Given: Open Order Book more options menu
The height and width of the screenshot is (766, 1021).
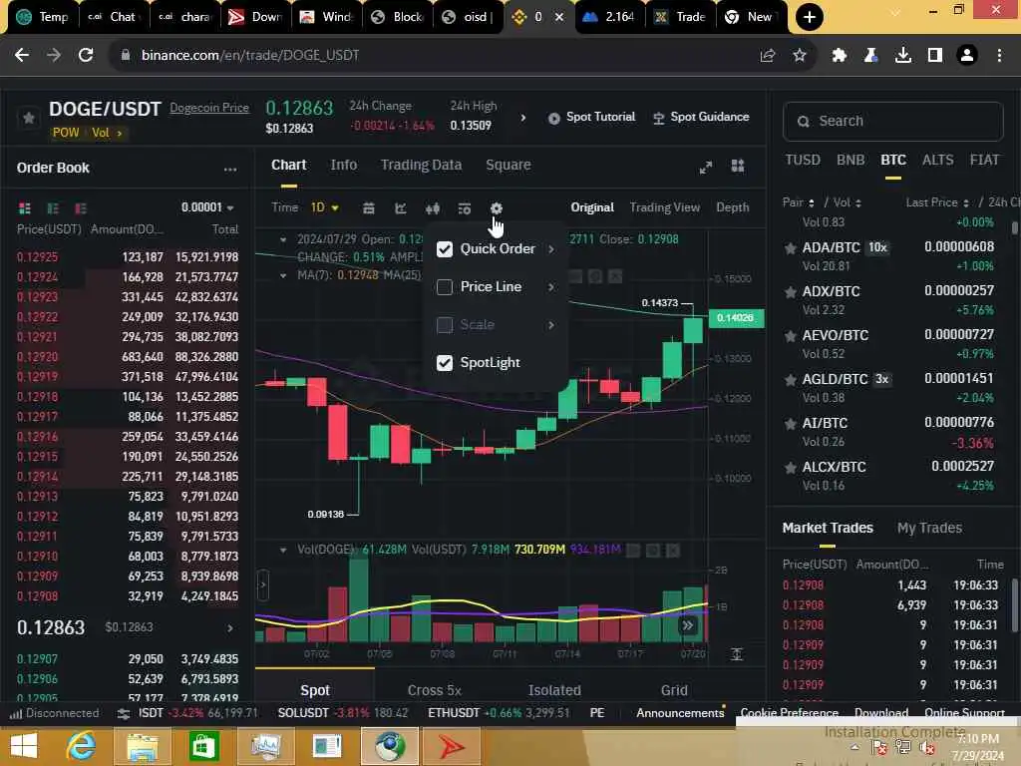Looking at the screenshot, I should pos(230,169).
